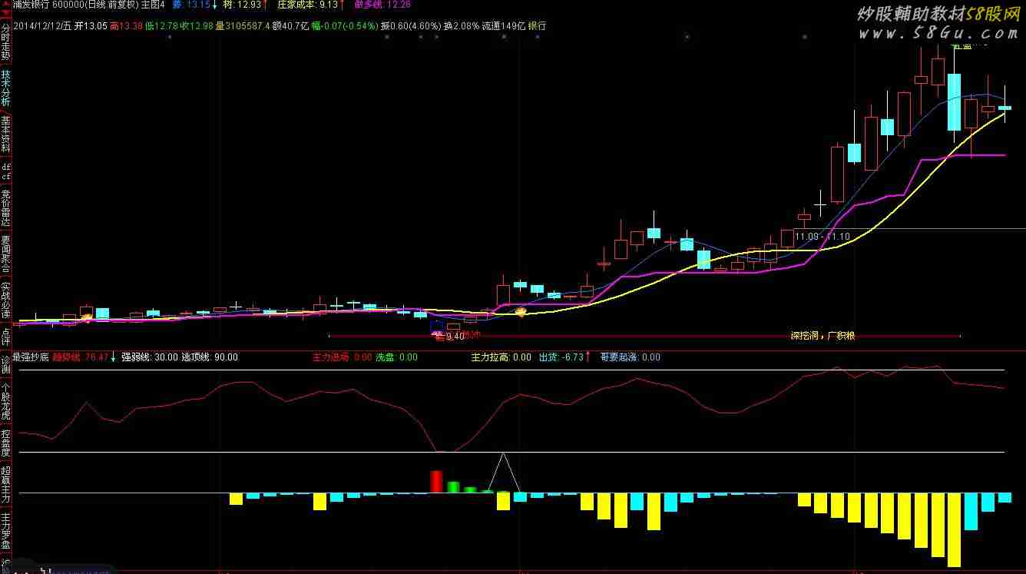Open the 个股龙虎 sidebar tab
The height and width of the screenshot is (574, 1026).
point(6,401)
